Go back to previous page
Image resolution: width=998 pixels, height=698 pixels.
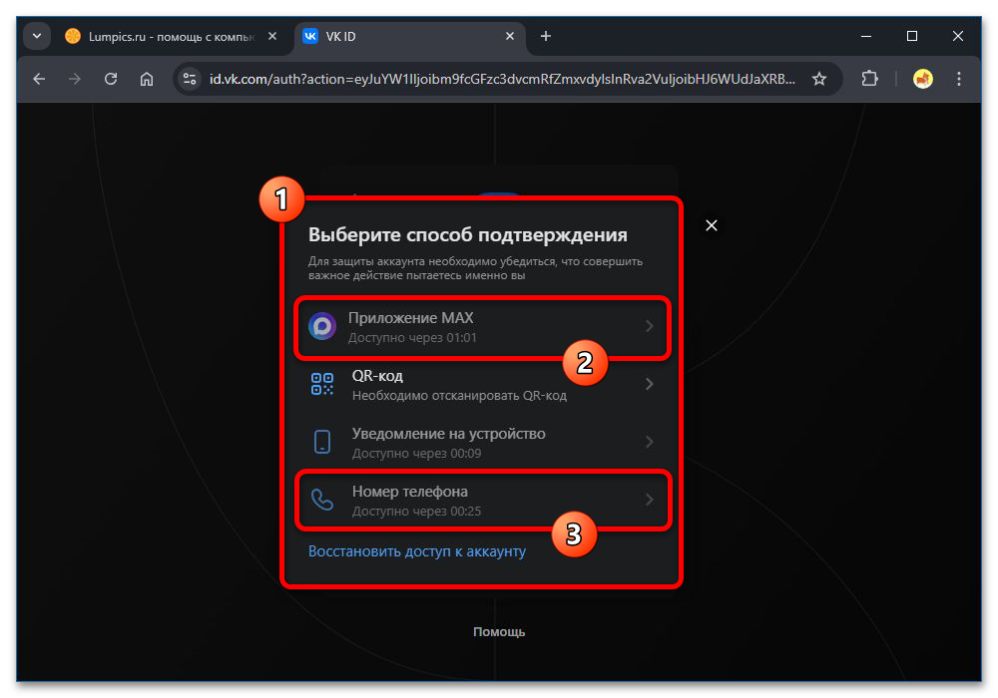40,79
